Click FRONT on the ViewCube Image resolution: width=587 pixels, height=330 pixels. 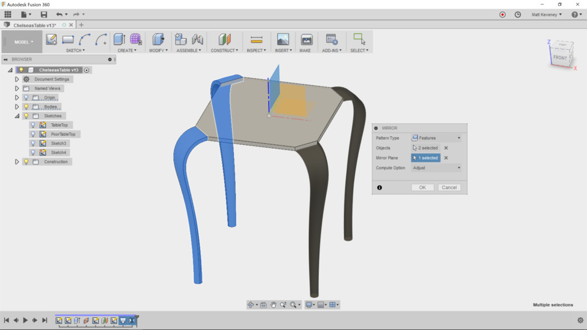point(559,57)
